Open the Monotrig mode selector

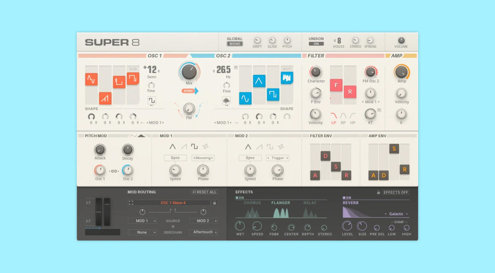point(203,158)
